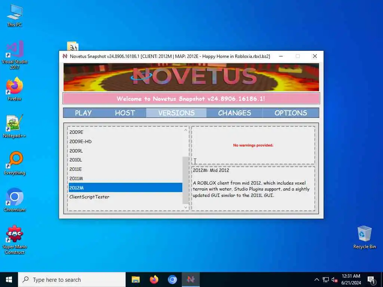Open Super Mario Construct desktop shortcut
Screen dimensions: 383x287
(15, 240)
